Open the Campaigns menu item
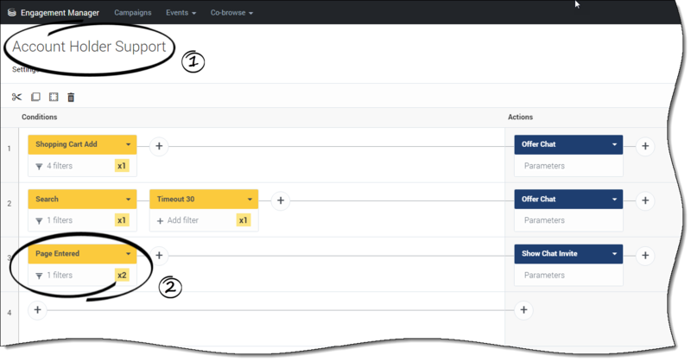Screen dimensions: 691x362 click(132, 13)
